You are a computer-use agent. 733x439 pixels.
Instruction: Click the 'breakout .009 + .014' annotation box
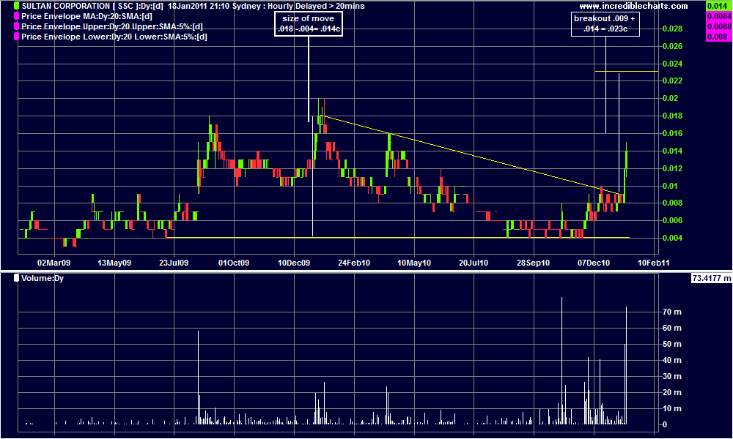coord(605,24)
